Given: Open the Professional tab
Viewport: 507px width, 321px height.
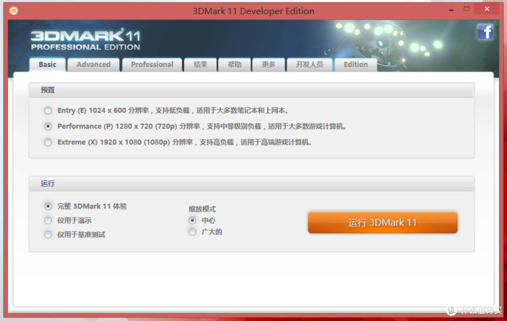Looking at the screenshot, I should pyautogui.click(x=152, y=65).
